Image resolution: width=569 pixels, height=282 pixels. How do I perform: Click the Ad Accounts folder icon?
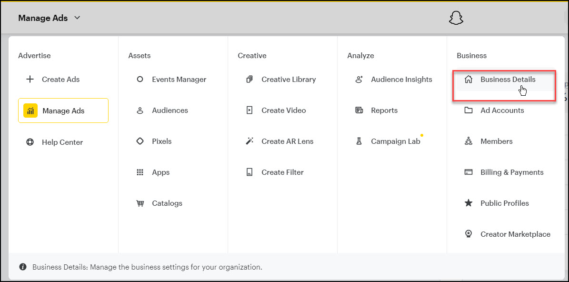(x=469, y=111)
